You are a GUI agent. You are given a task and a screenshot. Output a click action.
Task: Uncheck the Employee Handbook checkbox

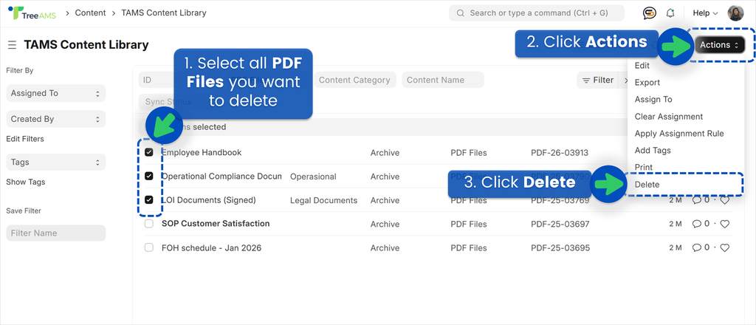click(149, 153)
